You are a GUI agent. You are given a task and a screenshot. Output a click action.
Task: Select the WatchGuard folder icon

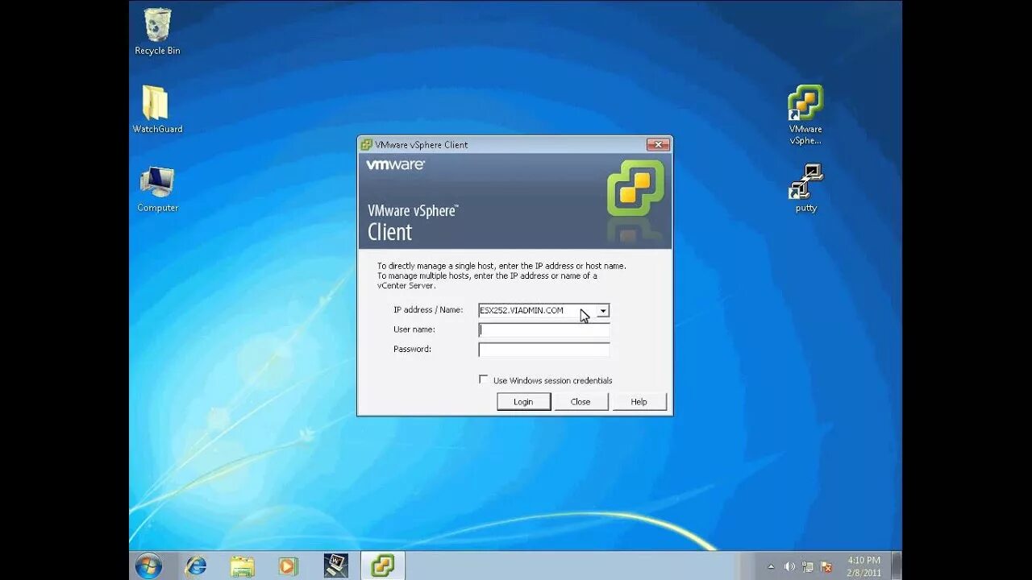point(157,110)
